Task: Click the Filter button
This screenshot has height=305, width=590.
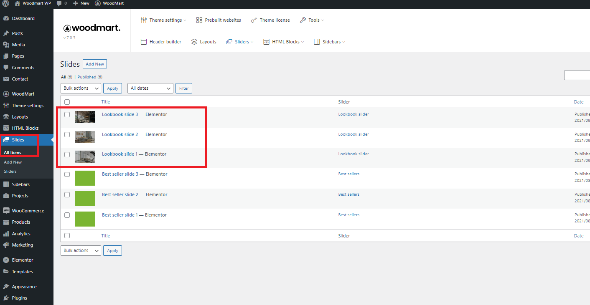Action: (184, 88)
